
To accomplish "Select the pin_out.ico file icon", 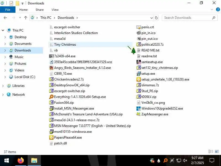I will click(139, 39).
